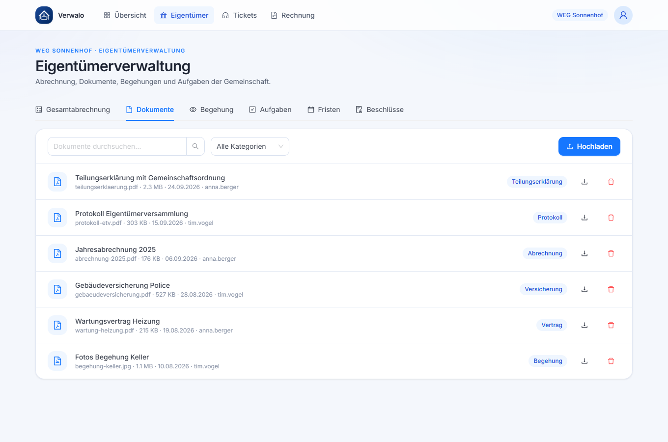Switch to the Gesamtabrechnung tab
The width and height of the screenshot is (668, 442).
tap(73, 110)
